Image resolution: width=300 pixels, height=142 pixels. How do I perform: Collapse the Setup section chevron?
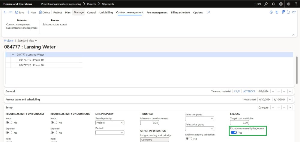pos(290,108)
